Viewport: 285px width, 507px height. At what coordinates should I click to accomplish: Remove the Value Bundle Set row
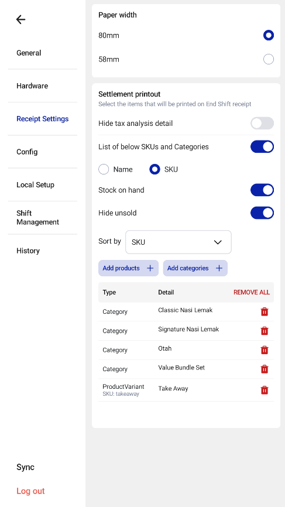click(x=265, y=369)
